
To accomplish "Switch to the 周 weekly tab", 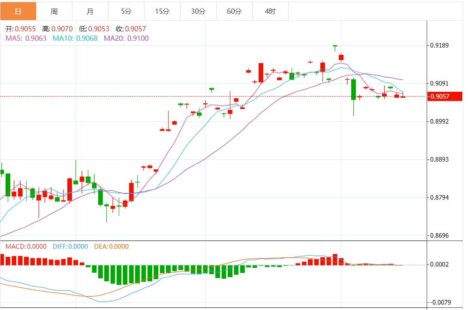I will [54, 12].
